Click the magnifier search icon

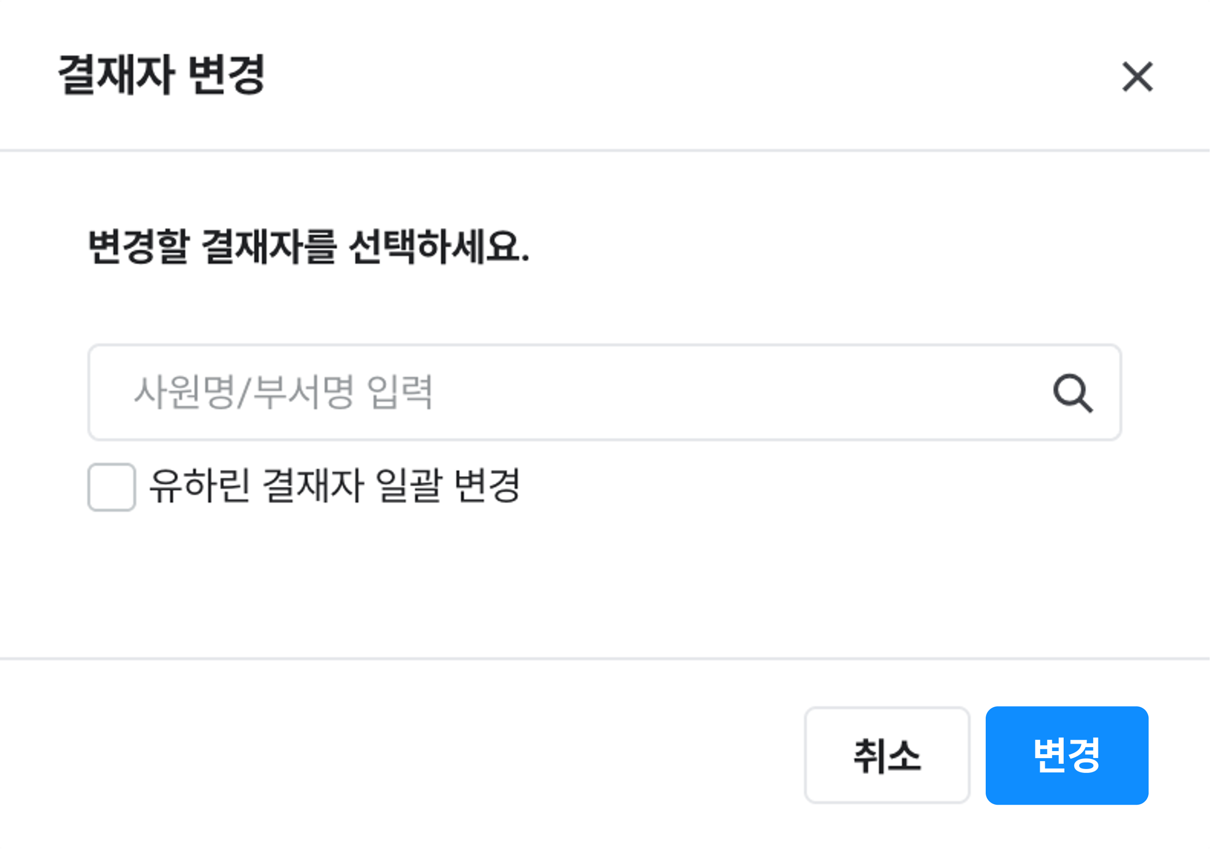[x=1072, y=393]
